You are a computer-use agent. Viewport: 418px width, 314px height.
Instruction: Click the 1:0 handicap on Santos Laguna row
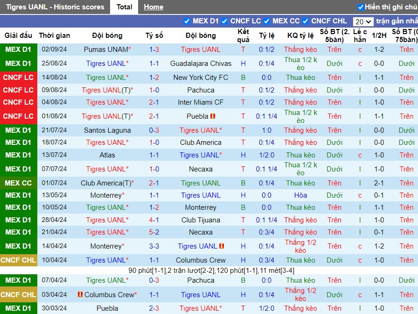tap(266, 130)
